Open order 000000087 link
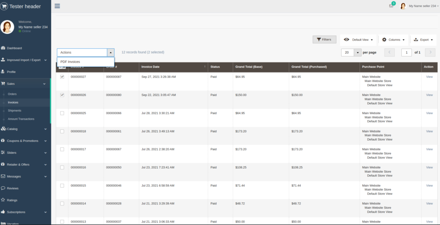The image size is (440, 225). (113, 77)
